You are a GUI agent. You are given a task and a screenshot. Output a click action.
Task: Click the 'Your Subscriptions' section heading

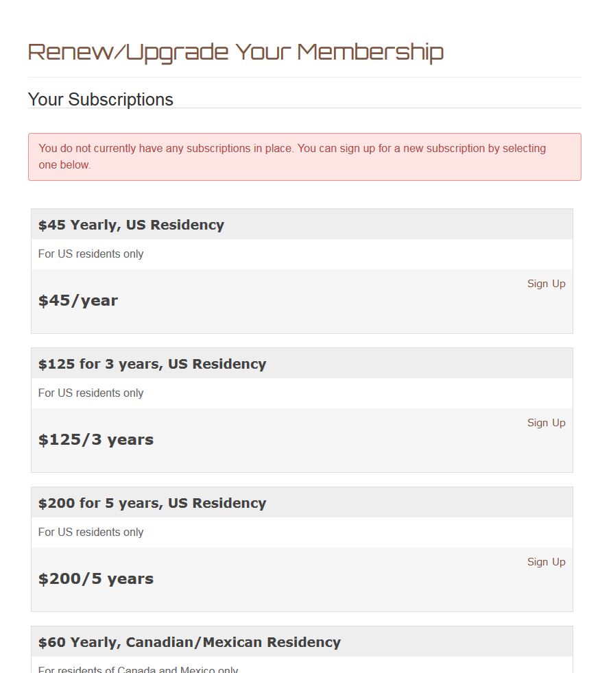click(101, 99)
